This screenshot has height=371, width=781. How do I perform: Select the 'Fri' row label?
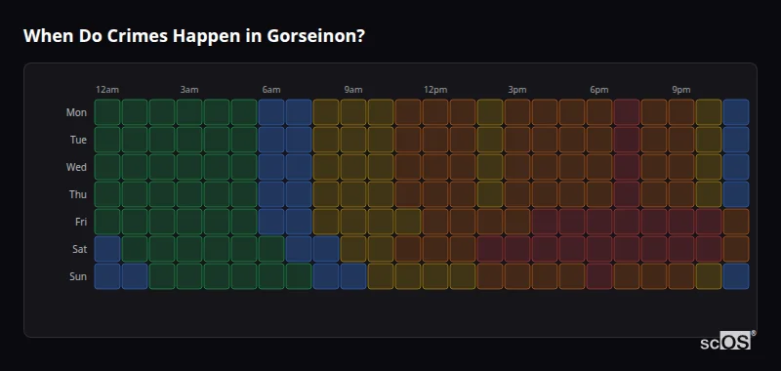point(81,222)
